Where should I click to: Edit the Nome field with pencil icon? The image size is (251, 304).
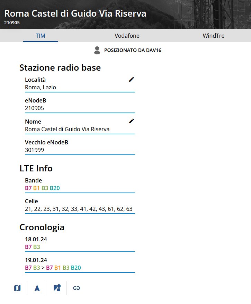click(x=132, y=121)
